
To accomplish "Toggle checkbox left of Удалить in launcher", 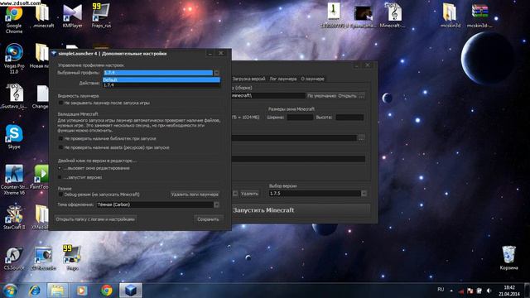I will pos(235,193).
